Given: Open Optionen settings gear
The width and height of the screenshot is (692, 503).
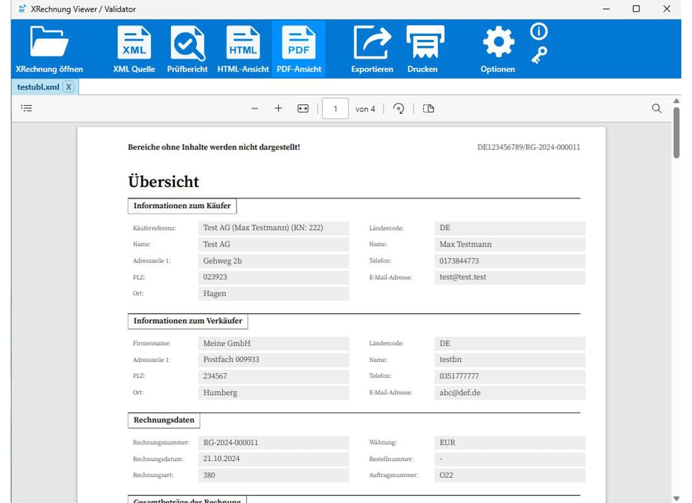Looking at the screenshot, I should coord(498,49).
